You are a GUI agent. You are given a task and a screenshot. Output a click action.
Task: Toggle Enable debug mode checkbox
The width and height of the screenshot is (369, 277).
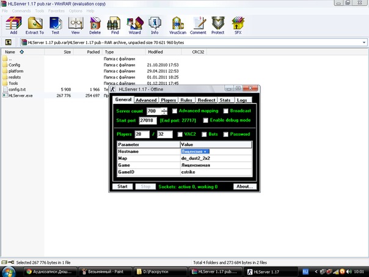pos(205,120)
